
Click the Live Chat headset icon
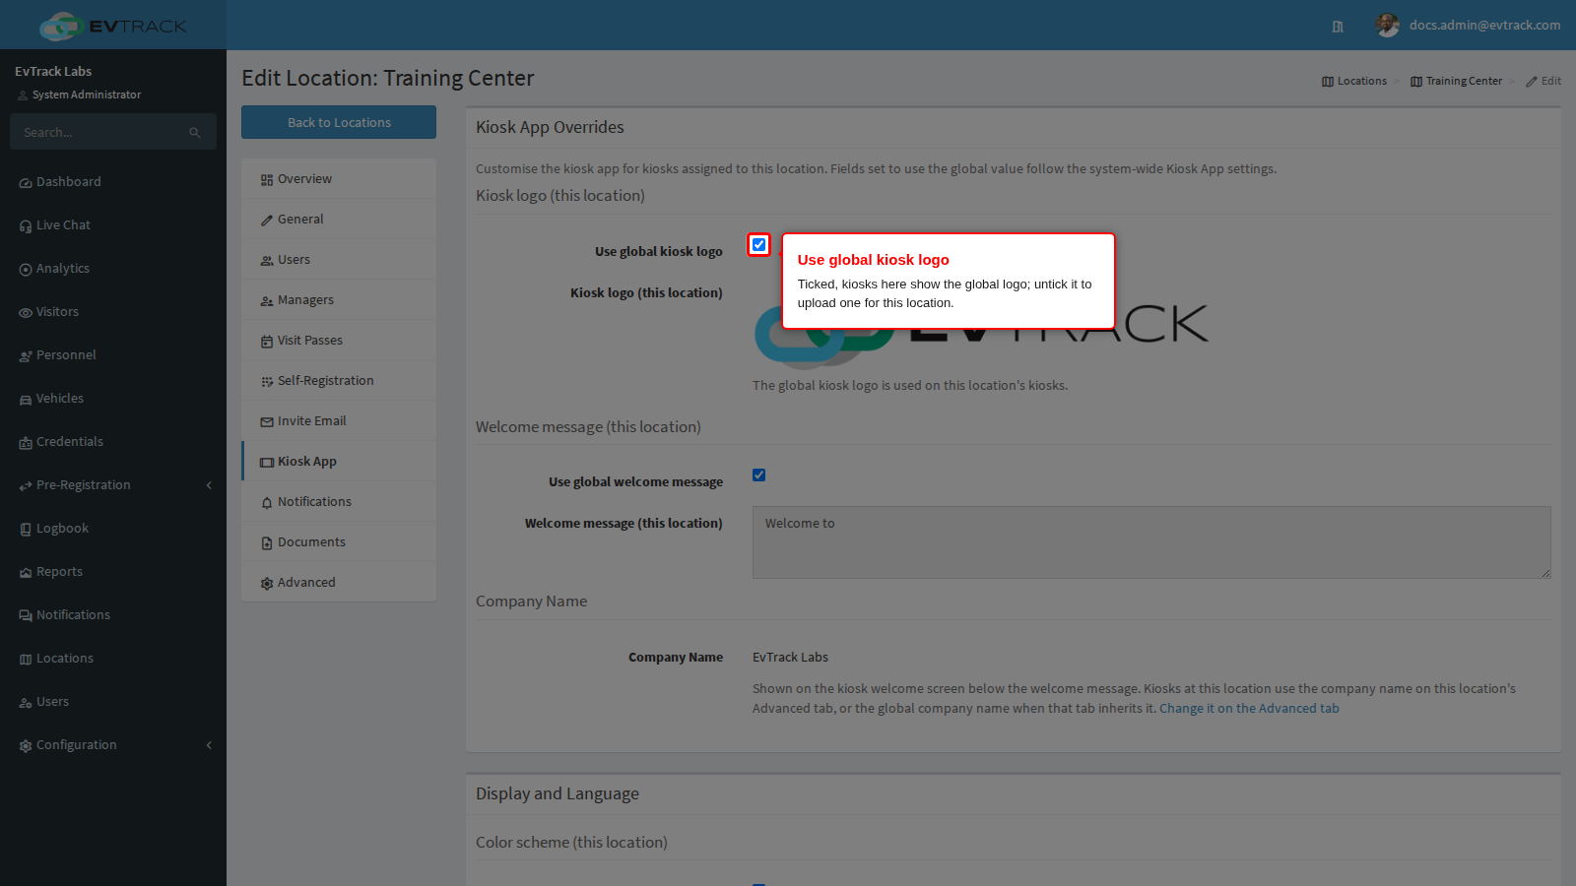(26, 226)
